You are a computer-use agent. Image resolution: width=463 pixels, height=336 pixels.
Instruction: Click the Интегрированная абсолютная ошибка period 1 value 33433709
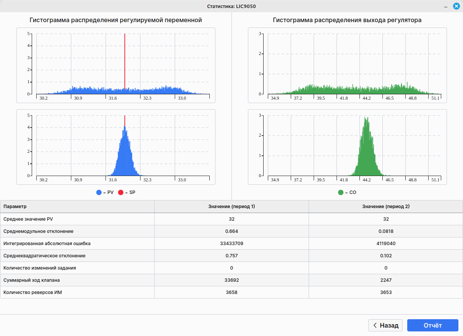point(231,244)
